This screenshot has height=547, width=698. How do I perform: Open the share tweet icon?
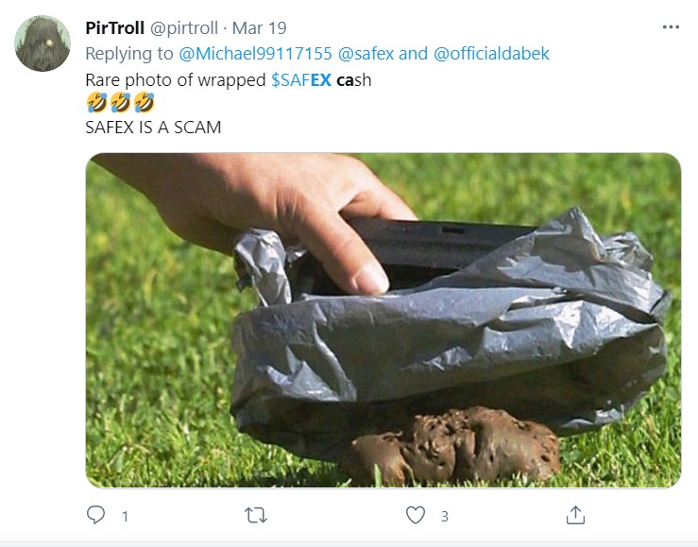point(575,515)
